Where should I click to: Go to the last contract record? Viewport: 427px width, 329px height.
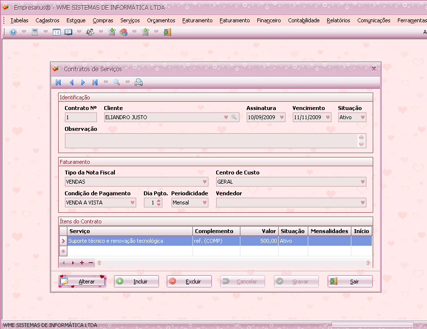coord(95,82)
